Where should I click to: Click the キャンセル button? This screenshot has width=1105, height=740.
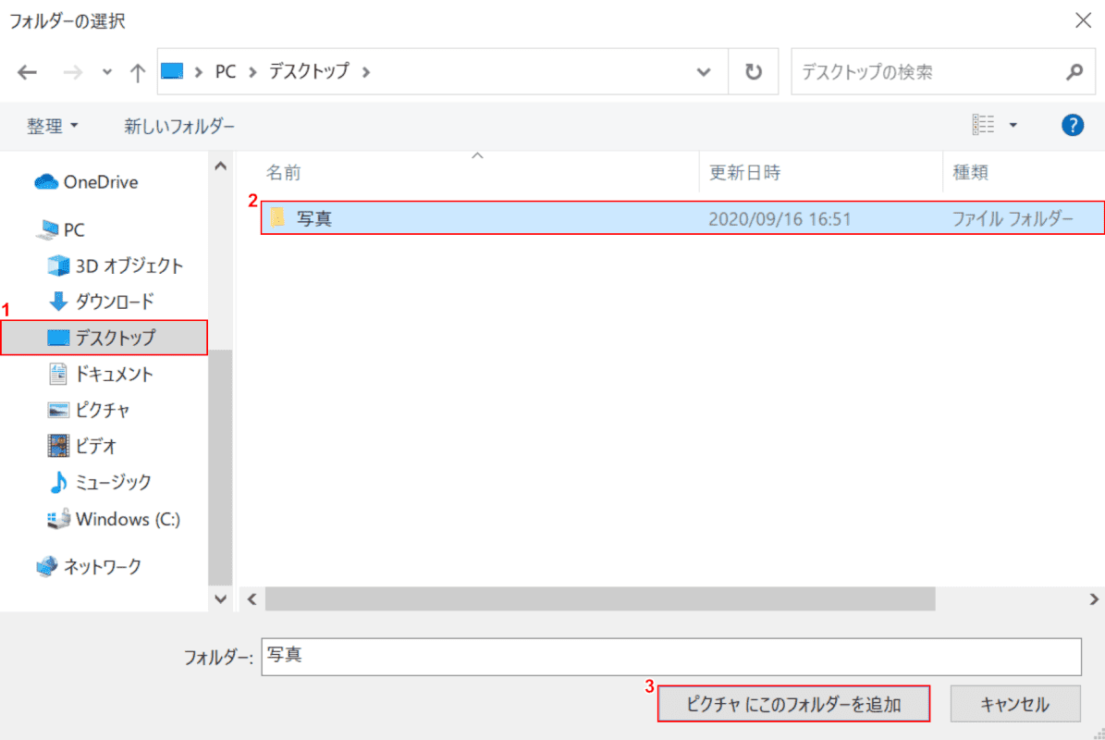1014,703
